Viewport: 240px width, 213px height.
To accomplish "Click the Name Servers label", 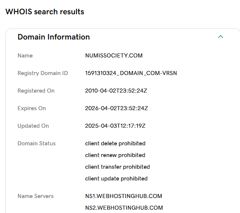I will [x=36, y=196].
